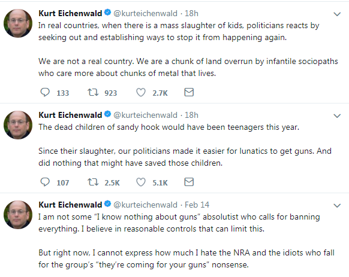Viewport: 349px width, 277px height.
Task: View the first tweet's profile avatar
Action: click(18, 23)
